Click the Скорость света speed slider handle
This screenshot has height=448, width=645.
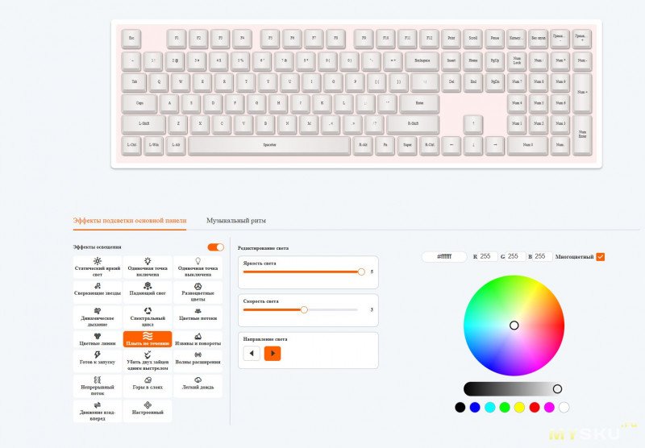tap(304, 309)
